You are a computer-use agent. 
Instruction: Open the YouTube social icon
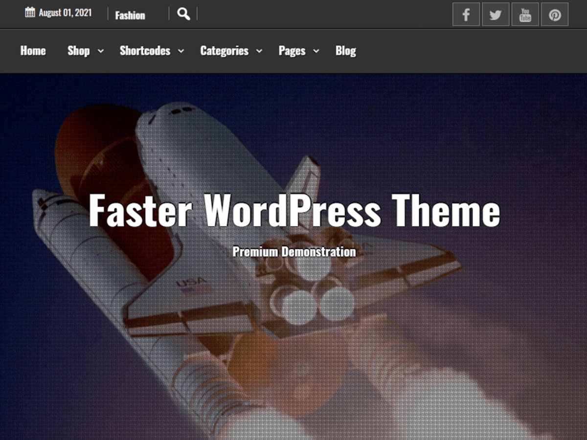(x=525, y=14)
